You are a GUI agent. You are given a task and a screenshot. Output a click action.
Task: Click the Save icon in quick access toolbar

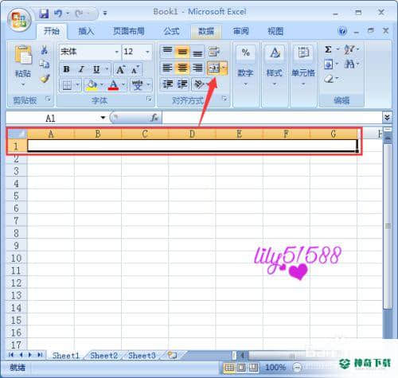tap(44, 14)
